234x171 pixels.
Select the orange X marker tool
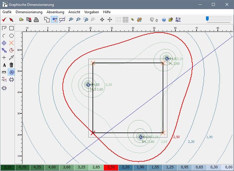coord(11,43)
